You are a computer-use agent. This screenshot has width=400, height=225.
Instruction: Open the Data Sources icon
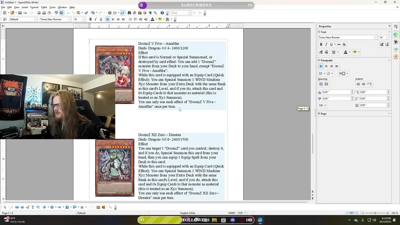click(145, 13)
